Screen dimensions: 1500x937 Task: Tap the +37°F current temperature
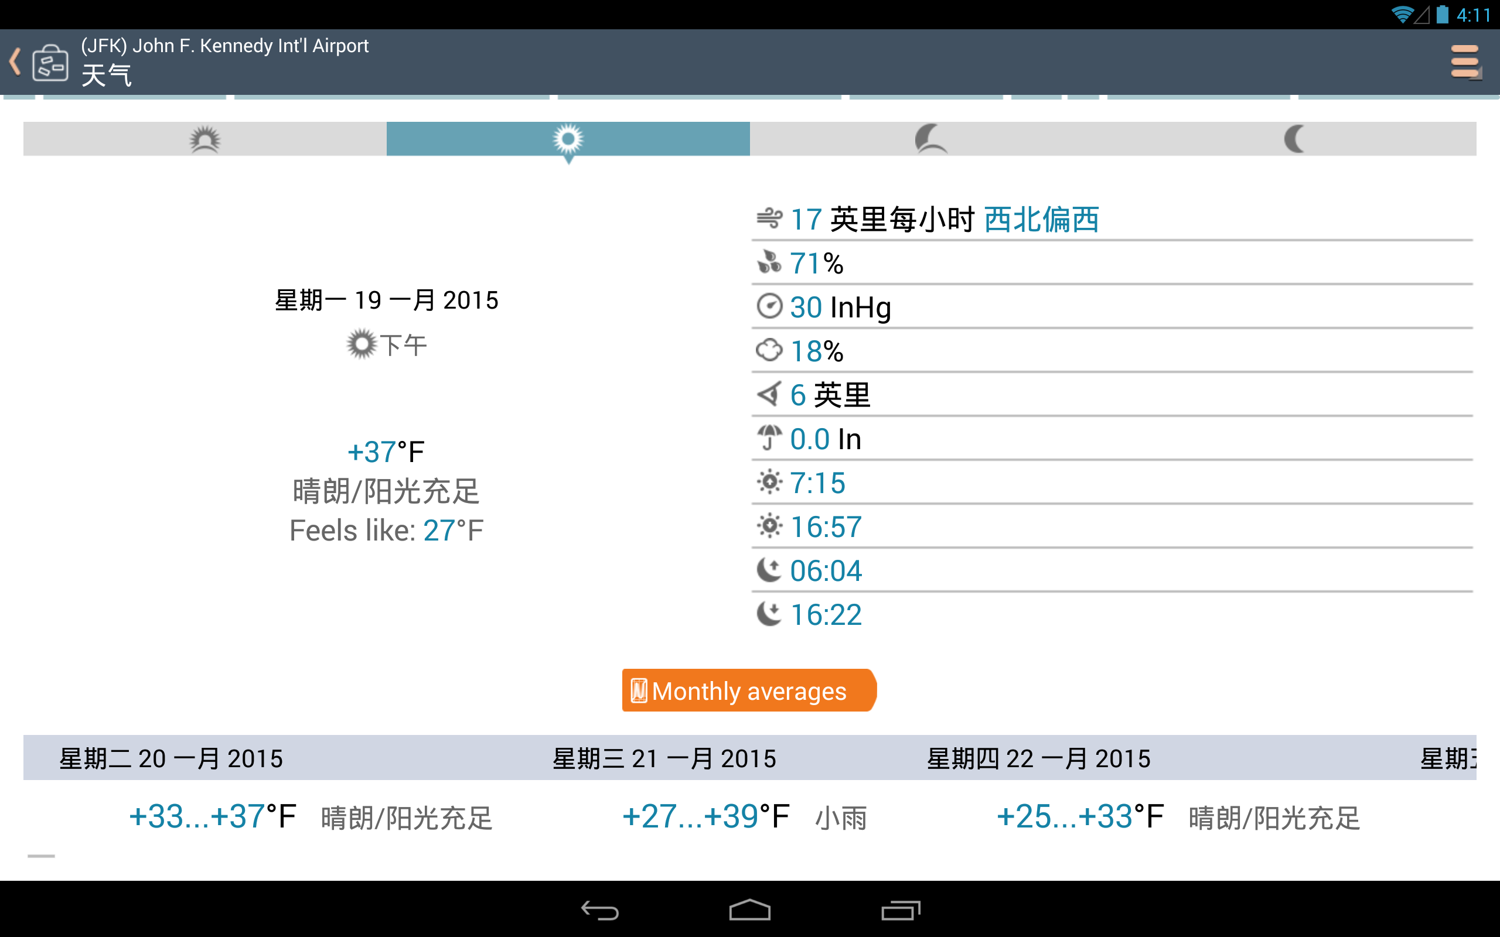(x=386, y=452)
